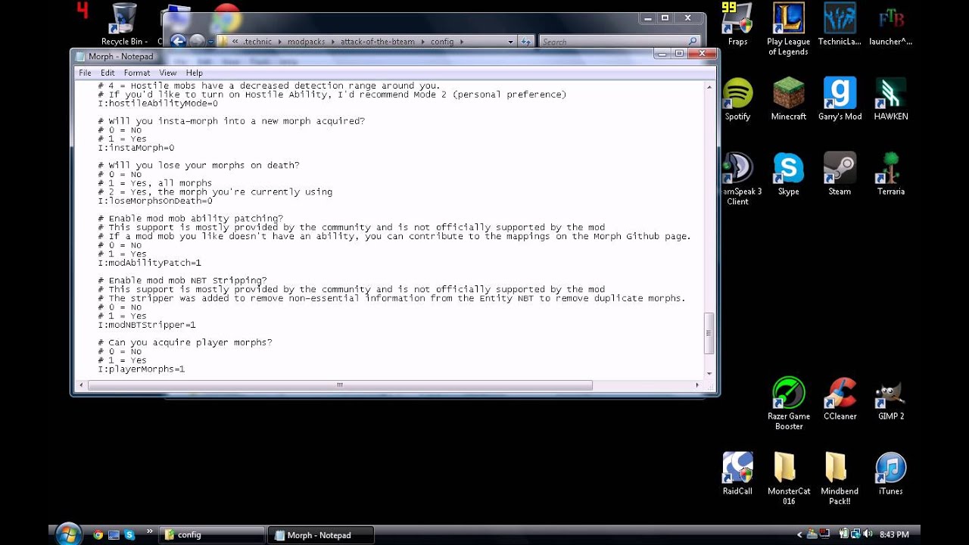Click the Notepad vertical scrollbar thumb
The height and width of the screenshot is (545, 969).
coord(709,333)
